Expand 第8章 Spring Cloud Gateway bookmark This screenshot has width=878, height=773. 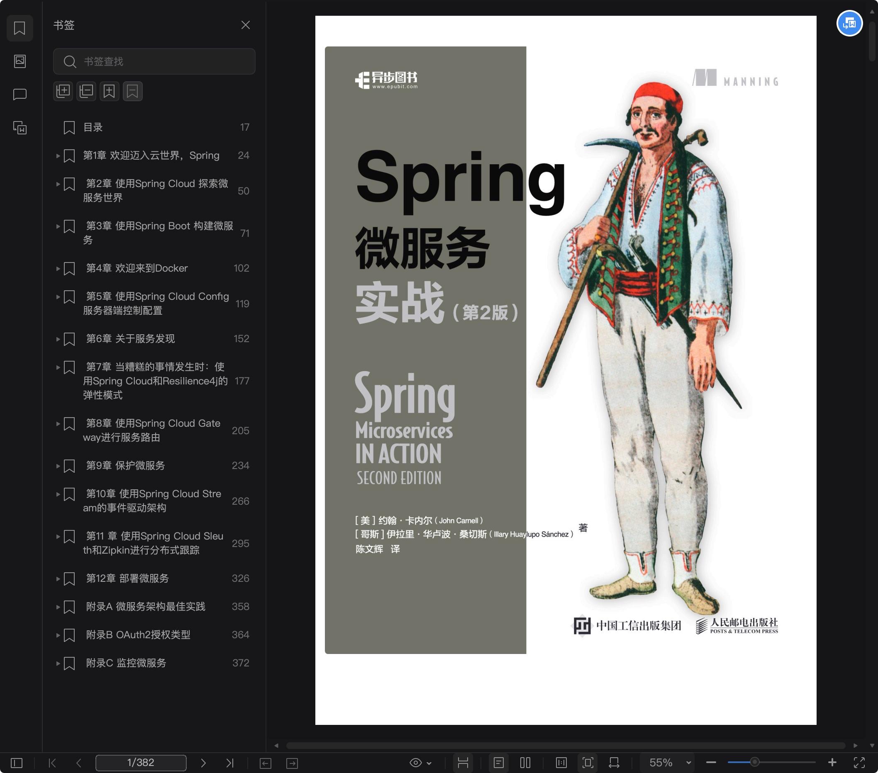coord(58,424)
